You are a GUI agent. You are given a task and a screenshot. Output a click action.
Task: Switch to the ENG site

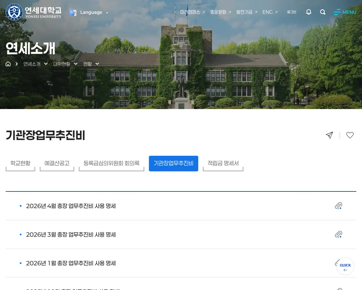pos(270,12)
